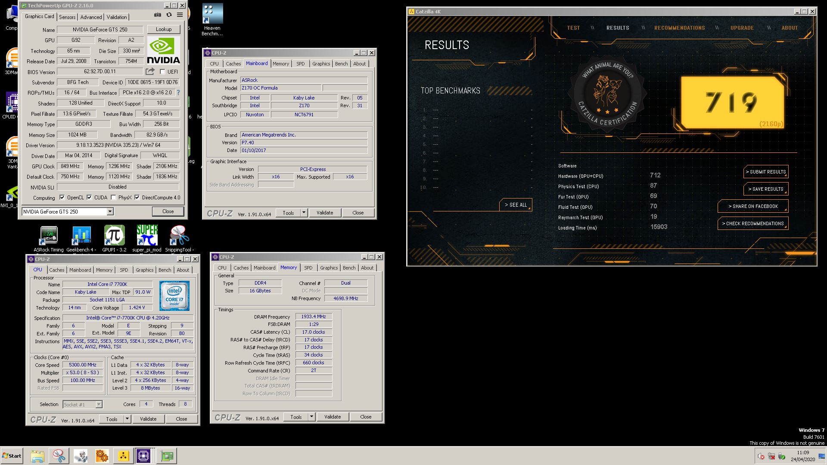Viewport: 827px width, 465px height.
Task: Click the BIOS export share icon in GPU-Z
Action: point(150,71)
